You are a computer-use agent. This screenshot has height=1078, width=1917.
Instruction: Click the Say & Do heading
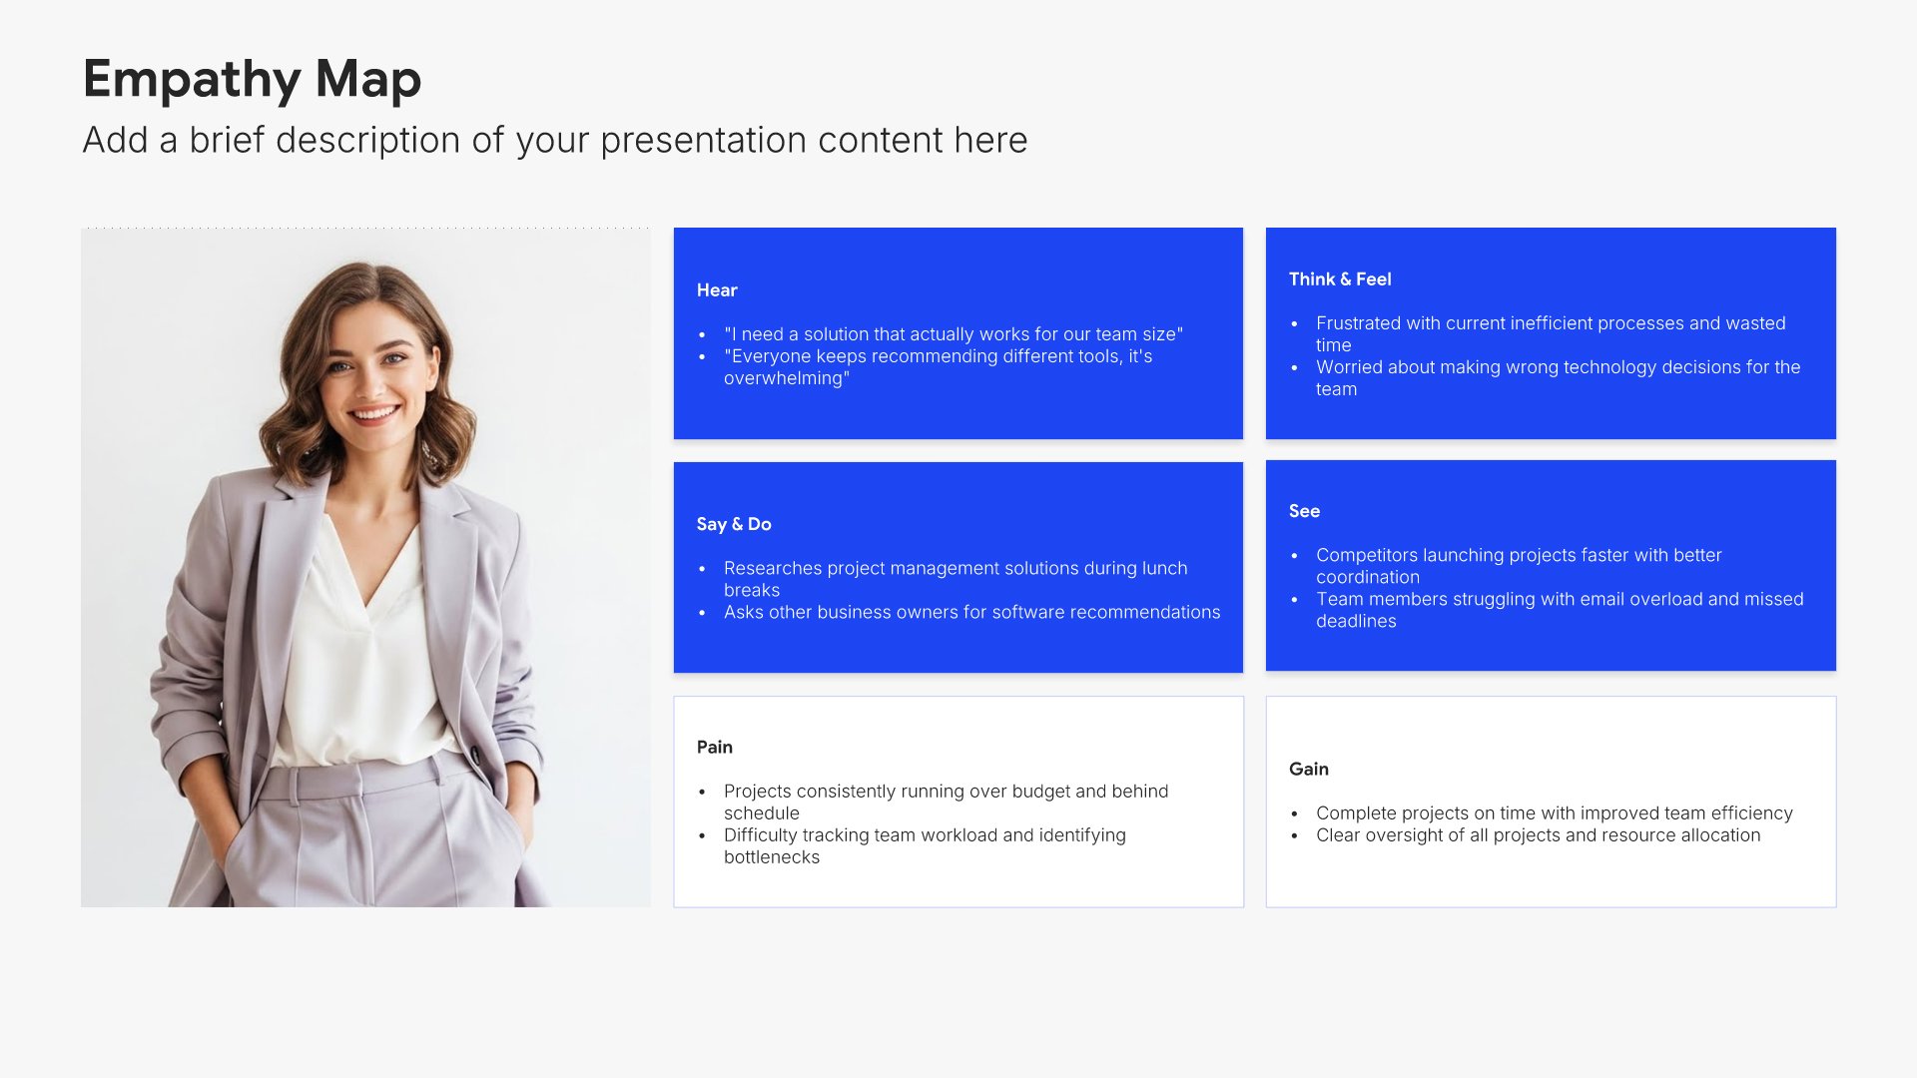click(734, 524)
